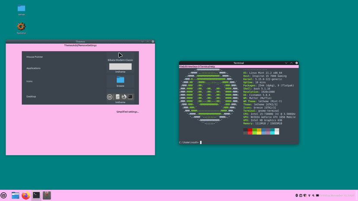Open the Mouse Pointer theme chooser

[120, 57]
